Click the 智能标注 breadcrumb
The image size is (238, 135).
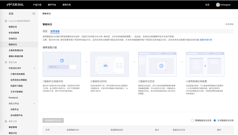[x=47, y=13]
